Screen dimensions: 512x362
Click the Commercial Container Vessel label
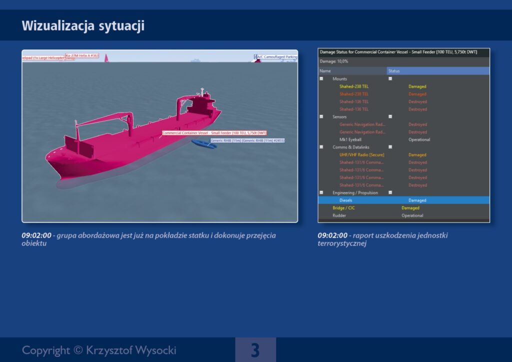pos(214,133)
